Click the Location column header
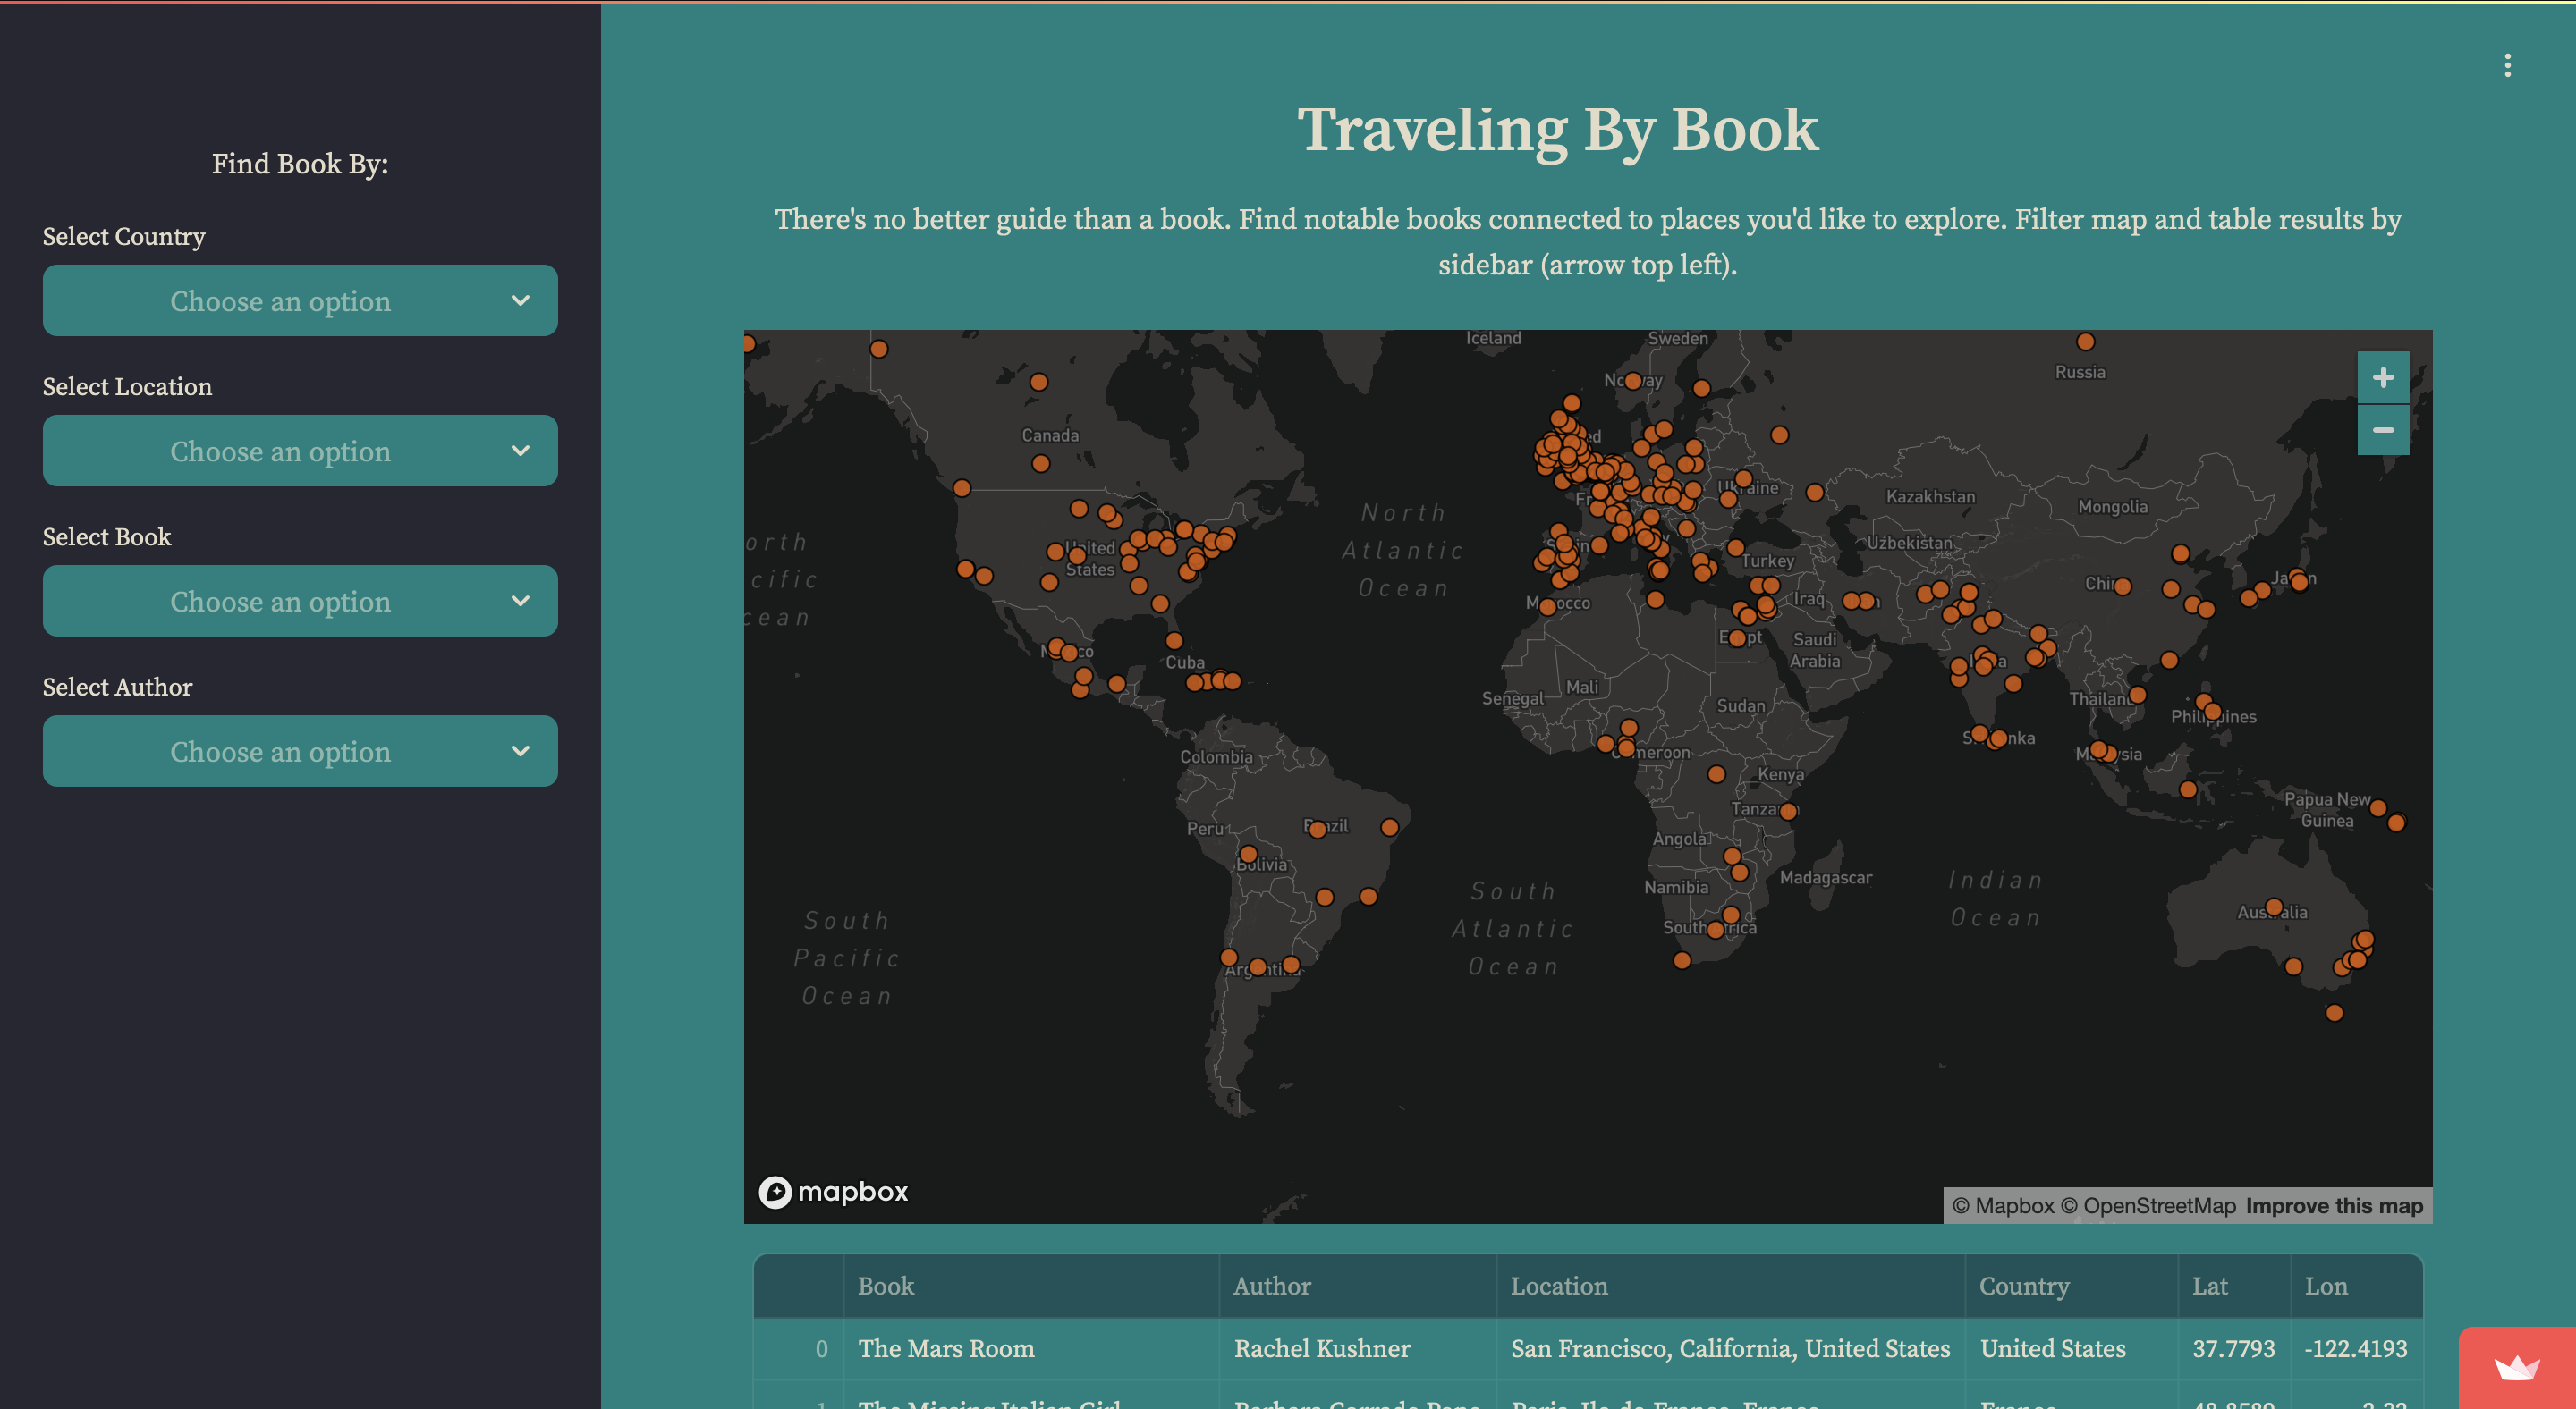2576x1409 pixels. click(x=1558, y=1287)
